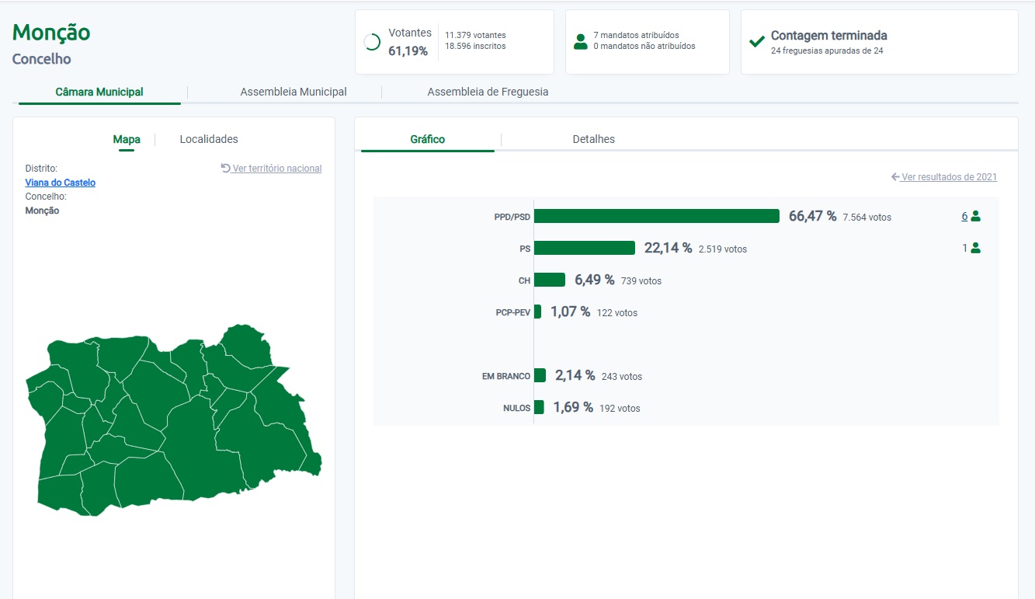Click the person icon beside PS's 1 mandate
1035x599 pixels.
[x=976, y=249]
